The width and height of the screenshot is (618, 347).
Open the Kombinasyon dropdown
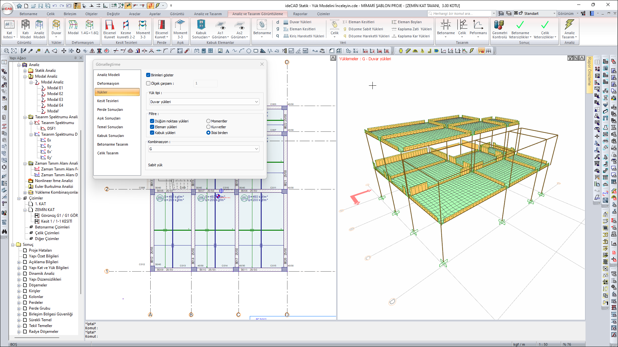204,149
